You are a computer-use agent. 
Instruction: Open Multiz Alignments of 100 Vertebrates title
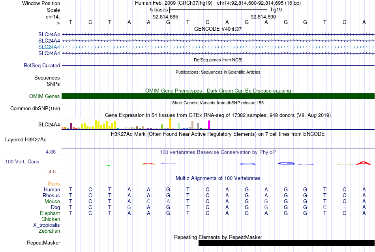click(218, 178)
